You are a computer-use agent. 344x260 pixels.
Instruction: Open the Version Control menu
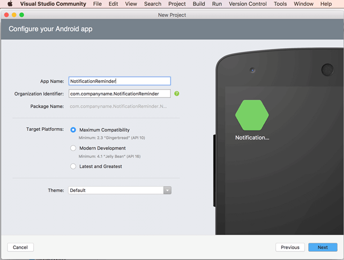click(248, 4)
